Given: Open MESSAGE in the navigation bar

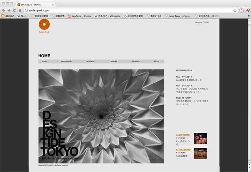Looking at the screenshot, I should 90,61.
